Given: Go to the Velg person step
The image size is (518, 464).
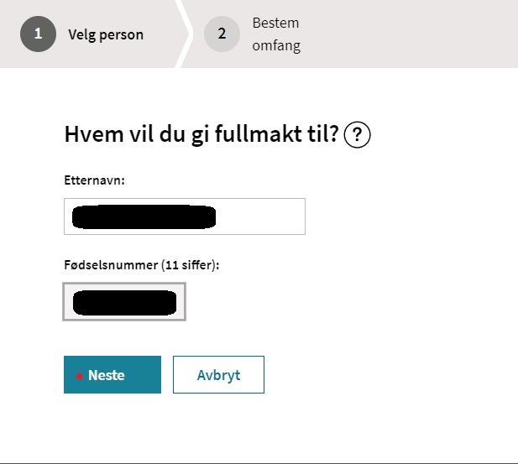Looking at the screenshot, I should point(105,35).
